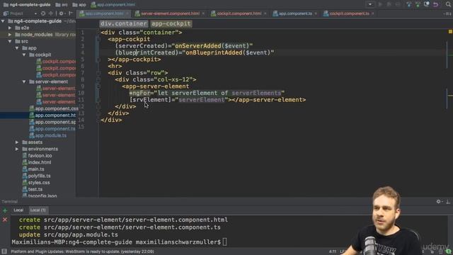Click the Run play icon in toolbar
This screenshot has height=255, width=453.
coord(380,4)
